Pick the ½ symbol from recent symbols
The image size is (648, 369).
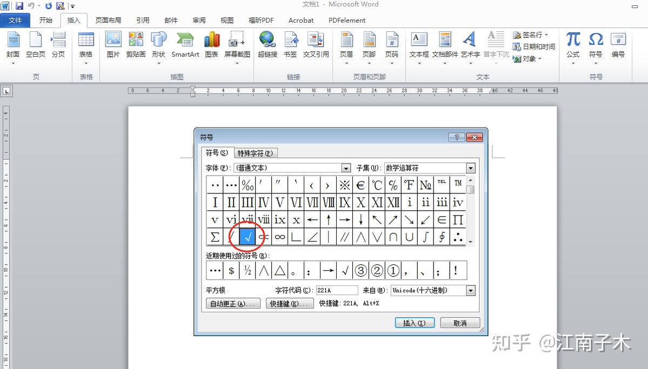click(247, 271)
